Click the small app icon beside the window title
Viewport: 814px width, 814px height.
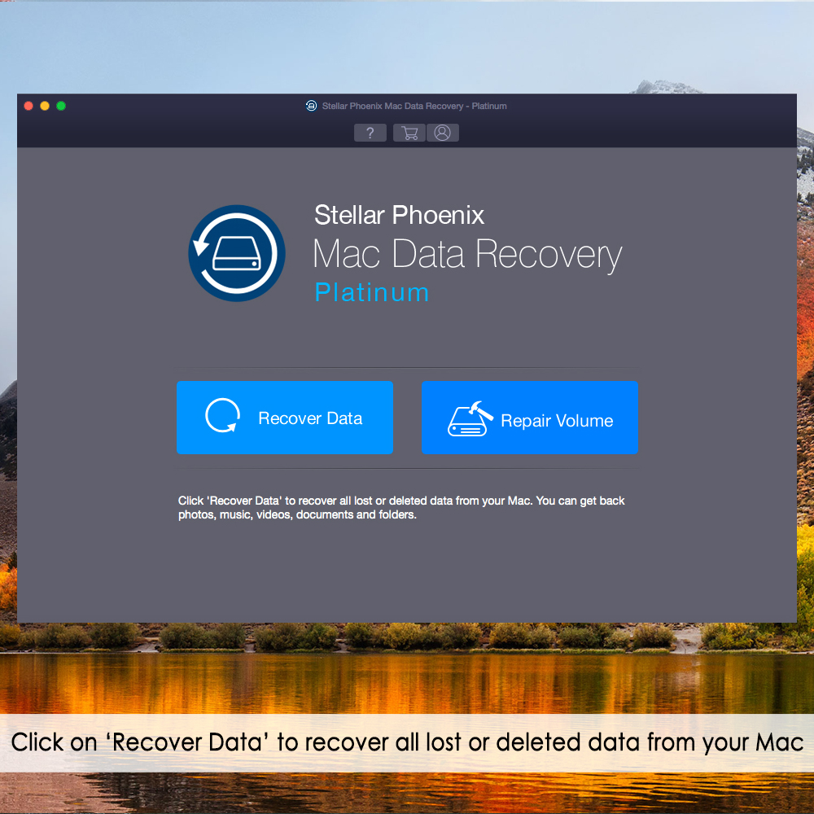311,106
